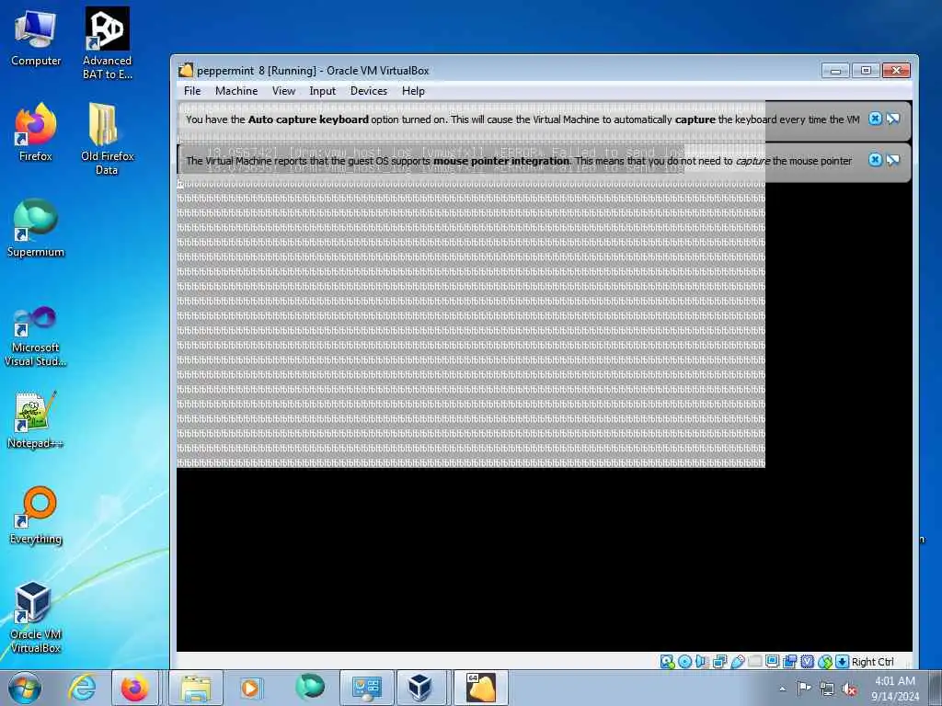The image size is (942, 706).
Task: Open the Machine menu
Action: 236,91
